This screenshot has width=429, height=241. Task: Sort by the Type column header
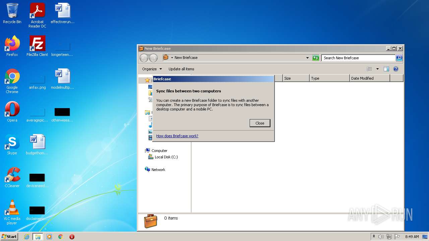pyautogui.click(x=329, y=78)
